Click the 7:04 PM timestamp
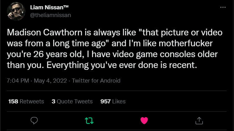Image resolution: width=234 pixels, height=131 pixels. click(18, 81)
